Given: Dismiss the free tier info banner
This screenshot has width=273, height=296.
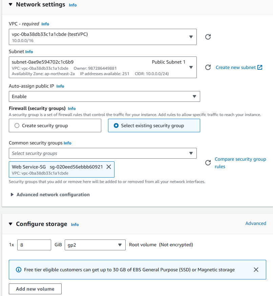Looking at the screenshot, I should click(256, 270).
